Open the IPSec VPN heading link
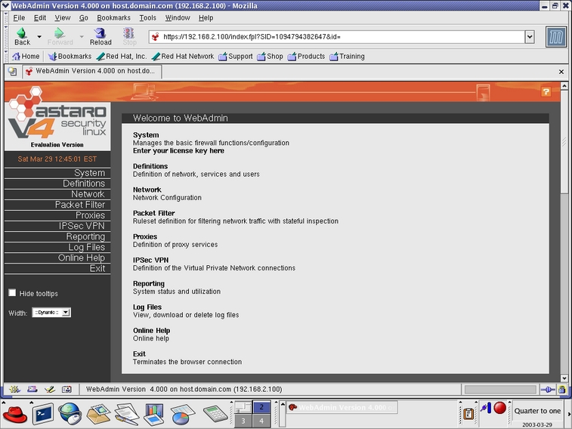Viewport: 572px width, 429px height. (150, 260)
